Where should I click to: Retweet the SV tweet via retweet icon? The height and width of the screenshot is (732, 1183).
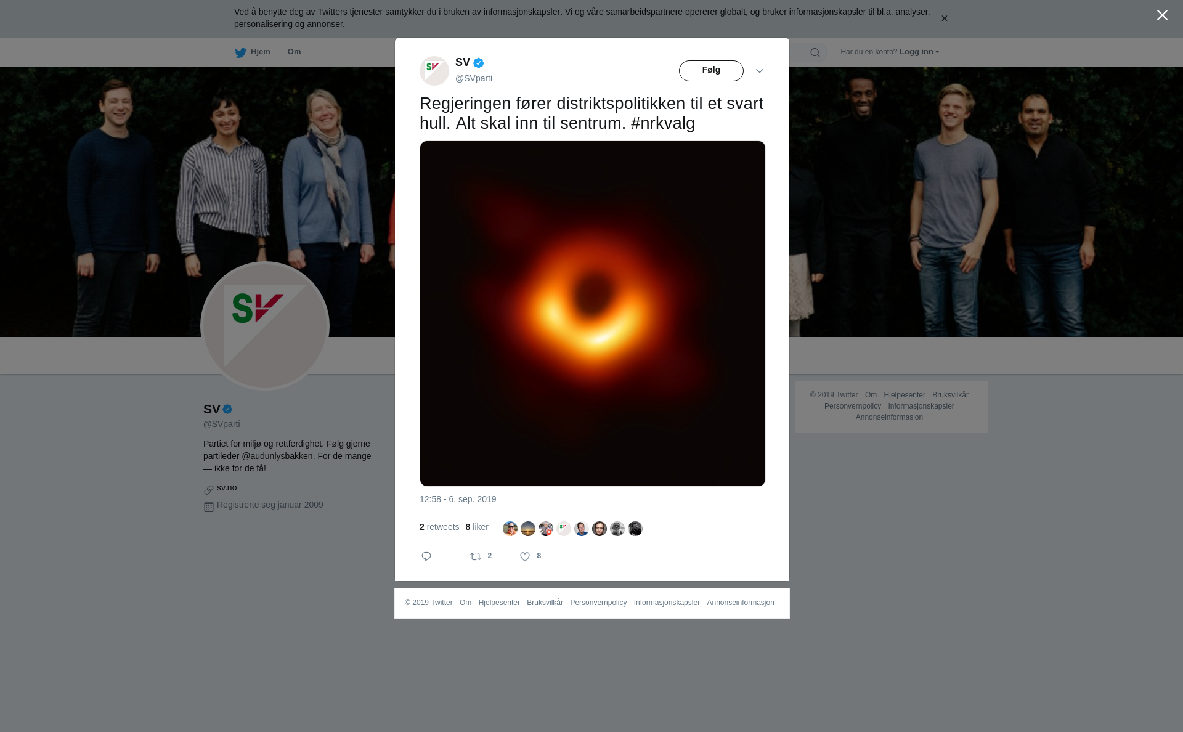click(476, 556)
